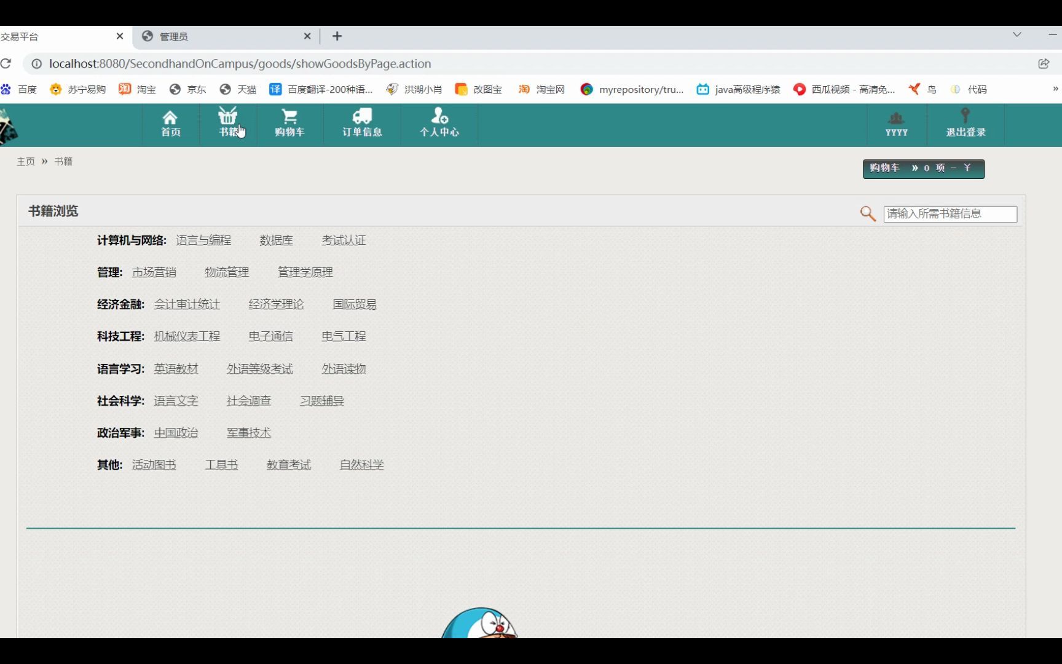This screenshot has width=1062, height=664.
Task: Go to 首页 home nav icon
Action: pos(170,124)
